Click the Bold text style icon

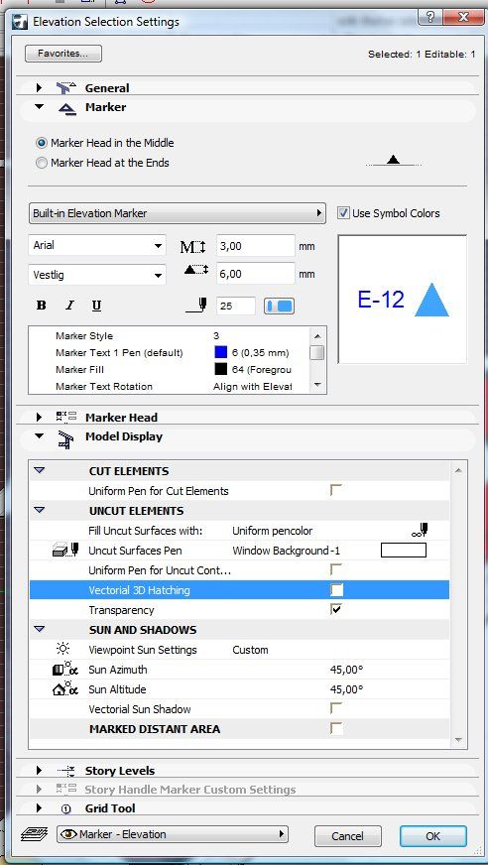point(41,306)
